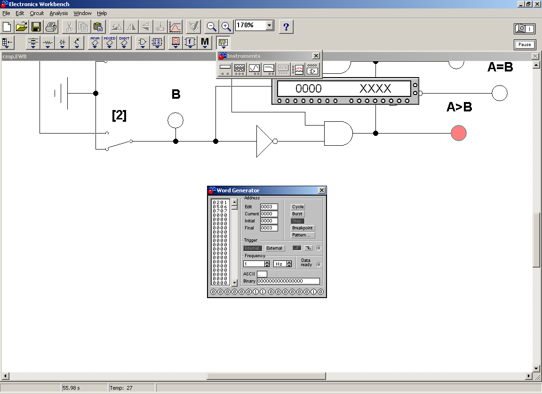This screenshot has width=542, height=394.
Task: Open the Analysis menu
Action: [58, 13]
